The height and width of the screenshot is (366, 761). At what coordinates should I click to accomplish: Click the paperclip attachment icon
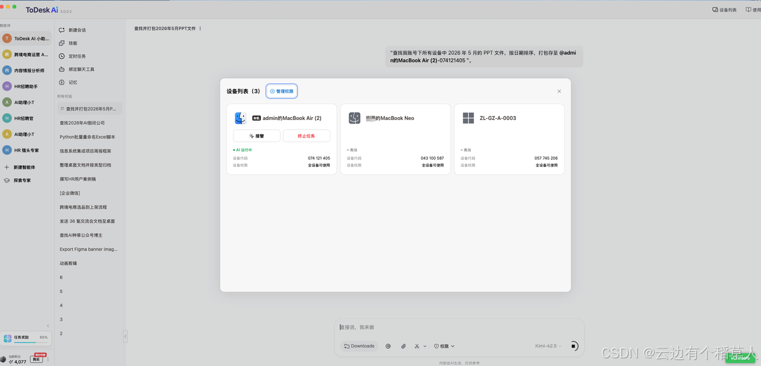tap(403, 346)
